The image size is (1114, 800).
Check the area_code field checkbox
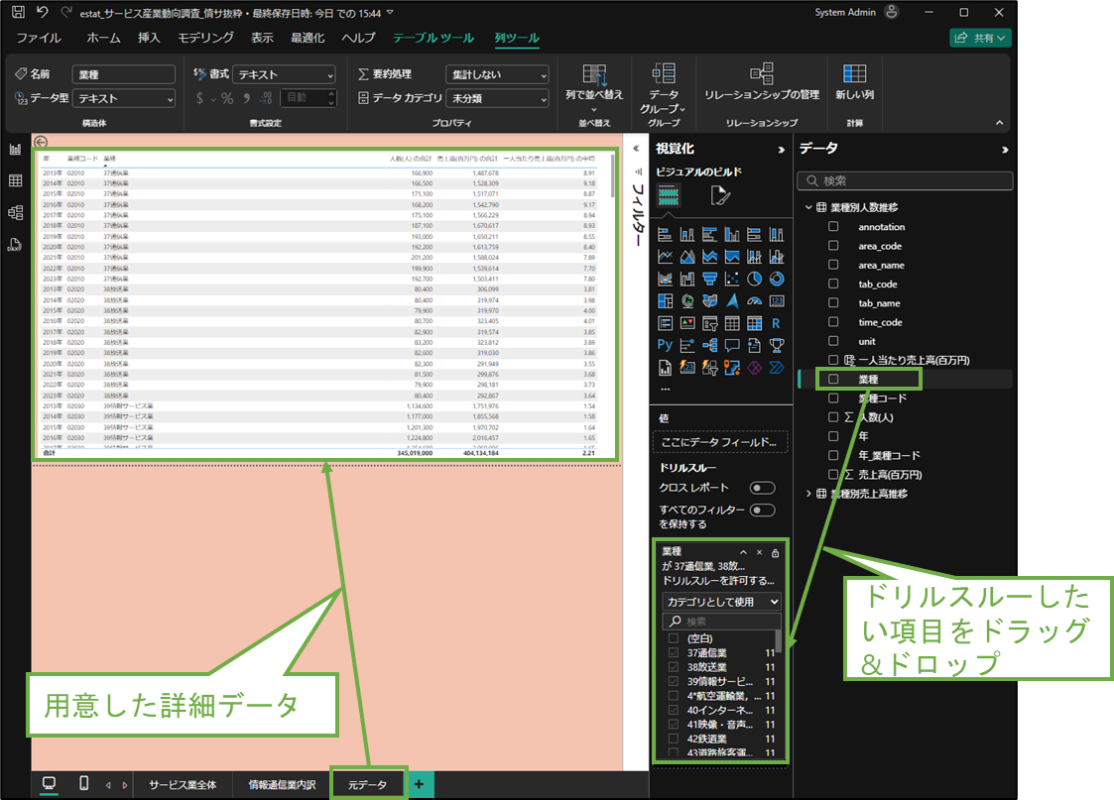tap(833, 246)
